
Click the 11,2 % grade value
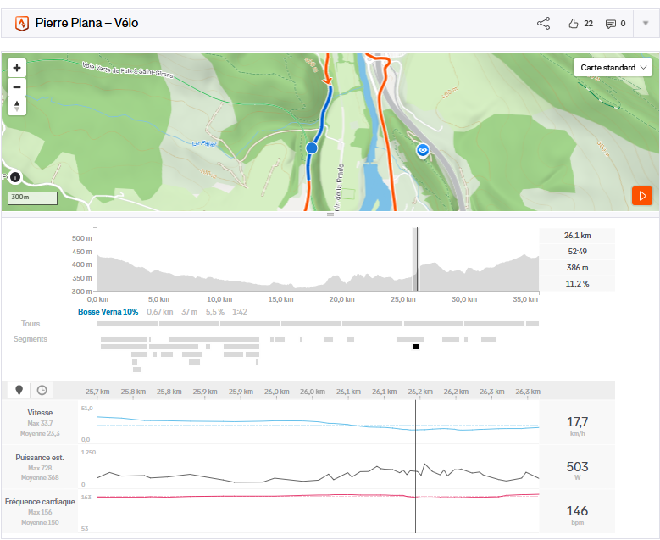[578, 283]
